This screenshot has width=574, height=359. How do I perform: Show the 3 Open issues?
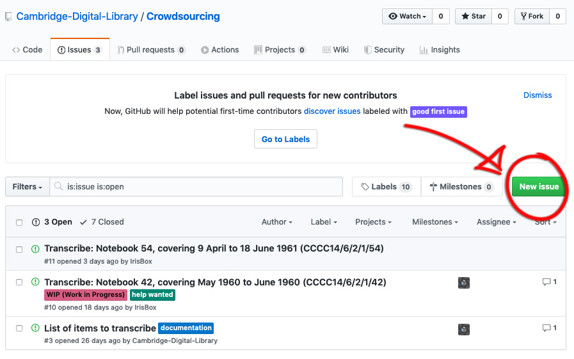pos(52,222)
